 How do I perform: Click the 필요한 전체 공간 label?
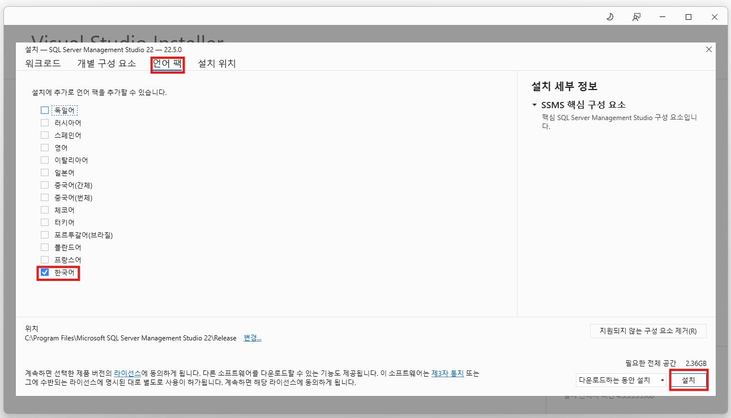651,363
